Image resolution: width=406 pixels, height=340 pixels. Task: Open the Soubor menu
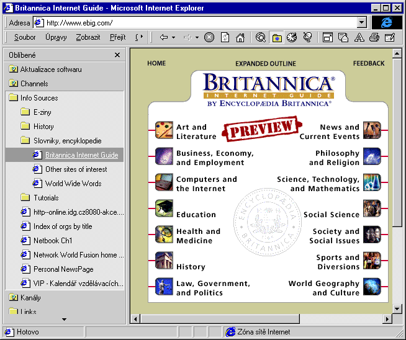pos(25,37)
